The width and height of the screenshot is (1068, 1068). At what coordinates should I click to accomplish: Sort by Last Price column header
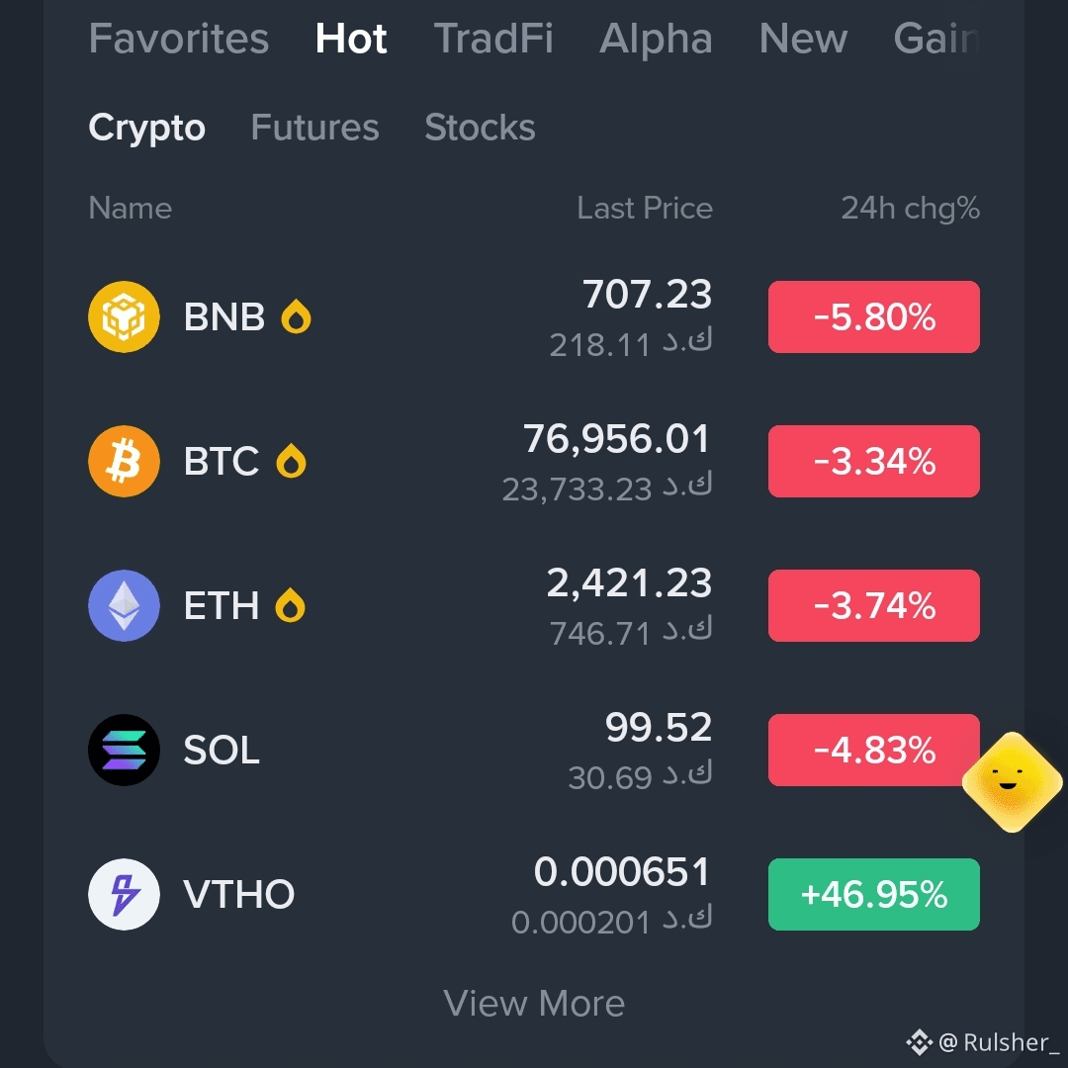645,209
